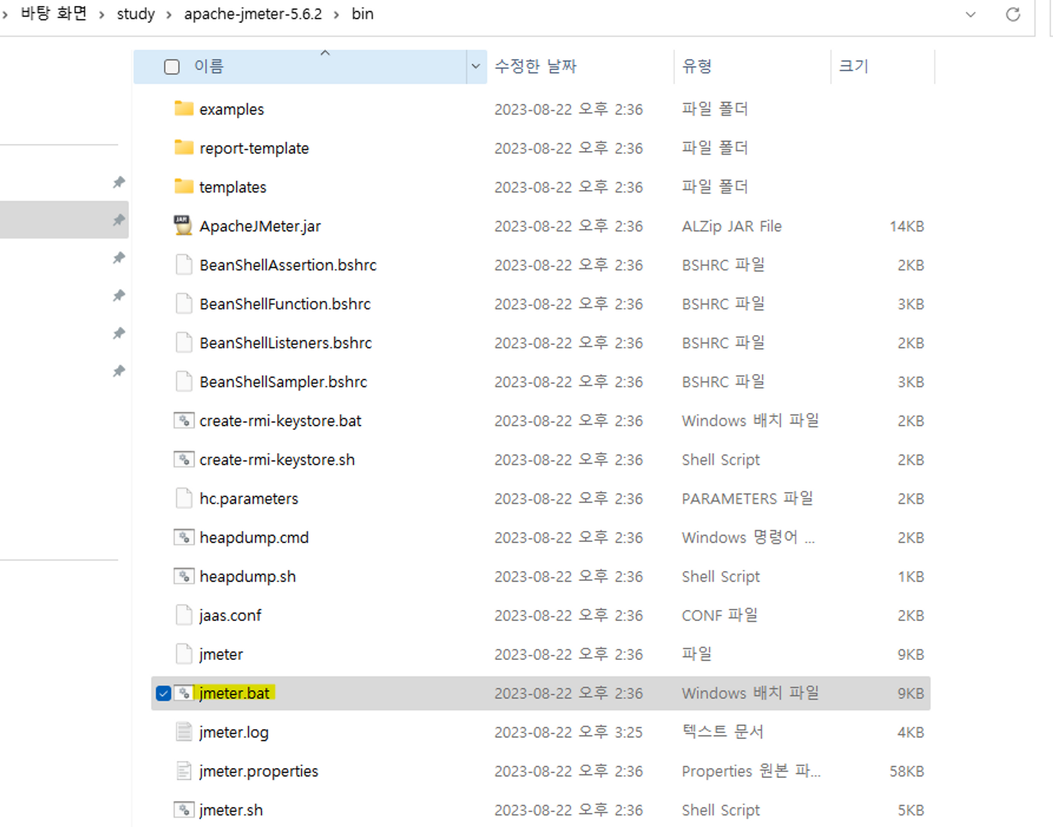Select the report-template folder icon
This screenshot has width=1053, height=827.
(x=183, y=147)
